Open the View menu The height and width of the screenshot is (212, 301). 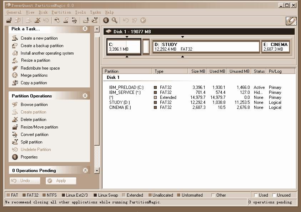coord(30,12)
